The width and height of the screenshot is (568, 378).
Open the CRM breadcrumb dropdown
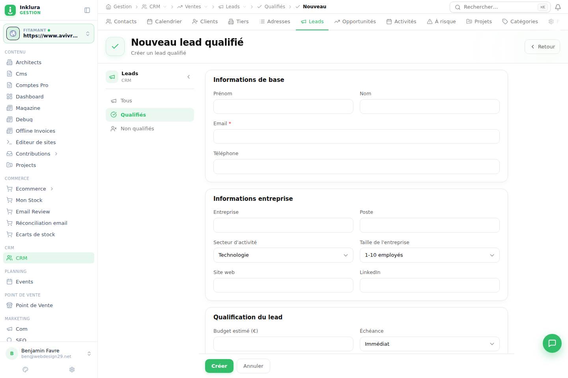165,7
